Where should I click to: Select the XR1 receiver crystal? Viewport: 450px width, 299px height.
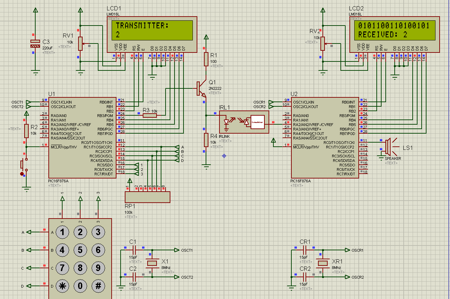click(323, 263)
